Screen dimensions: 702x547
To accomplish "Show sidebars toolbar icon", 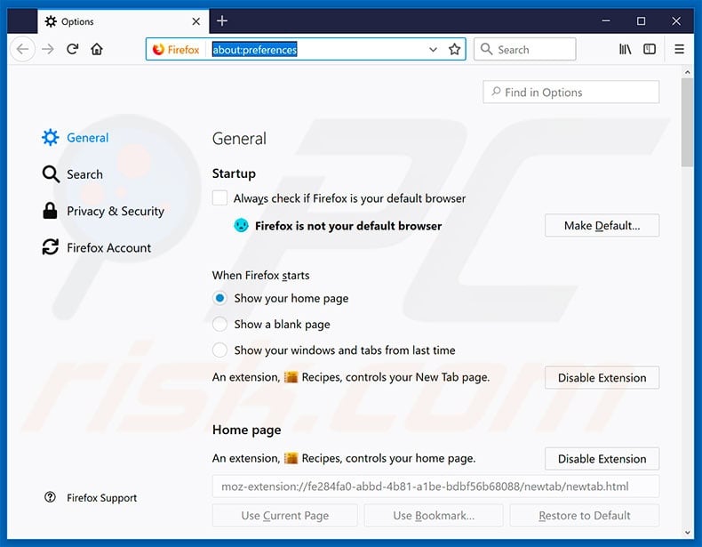I will (x=650, y=49).
